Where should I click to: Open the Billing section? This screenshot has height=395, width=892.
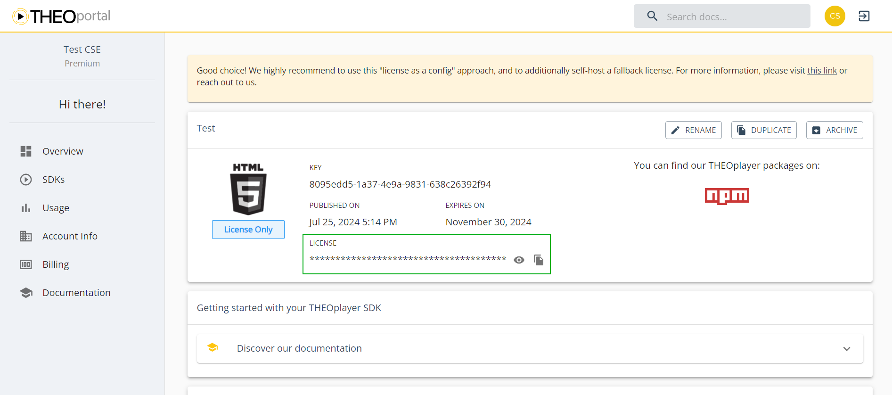tap(56, 264)
